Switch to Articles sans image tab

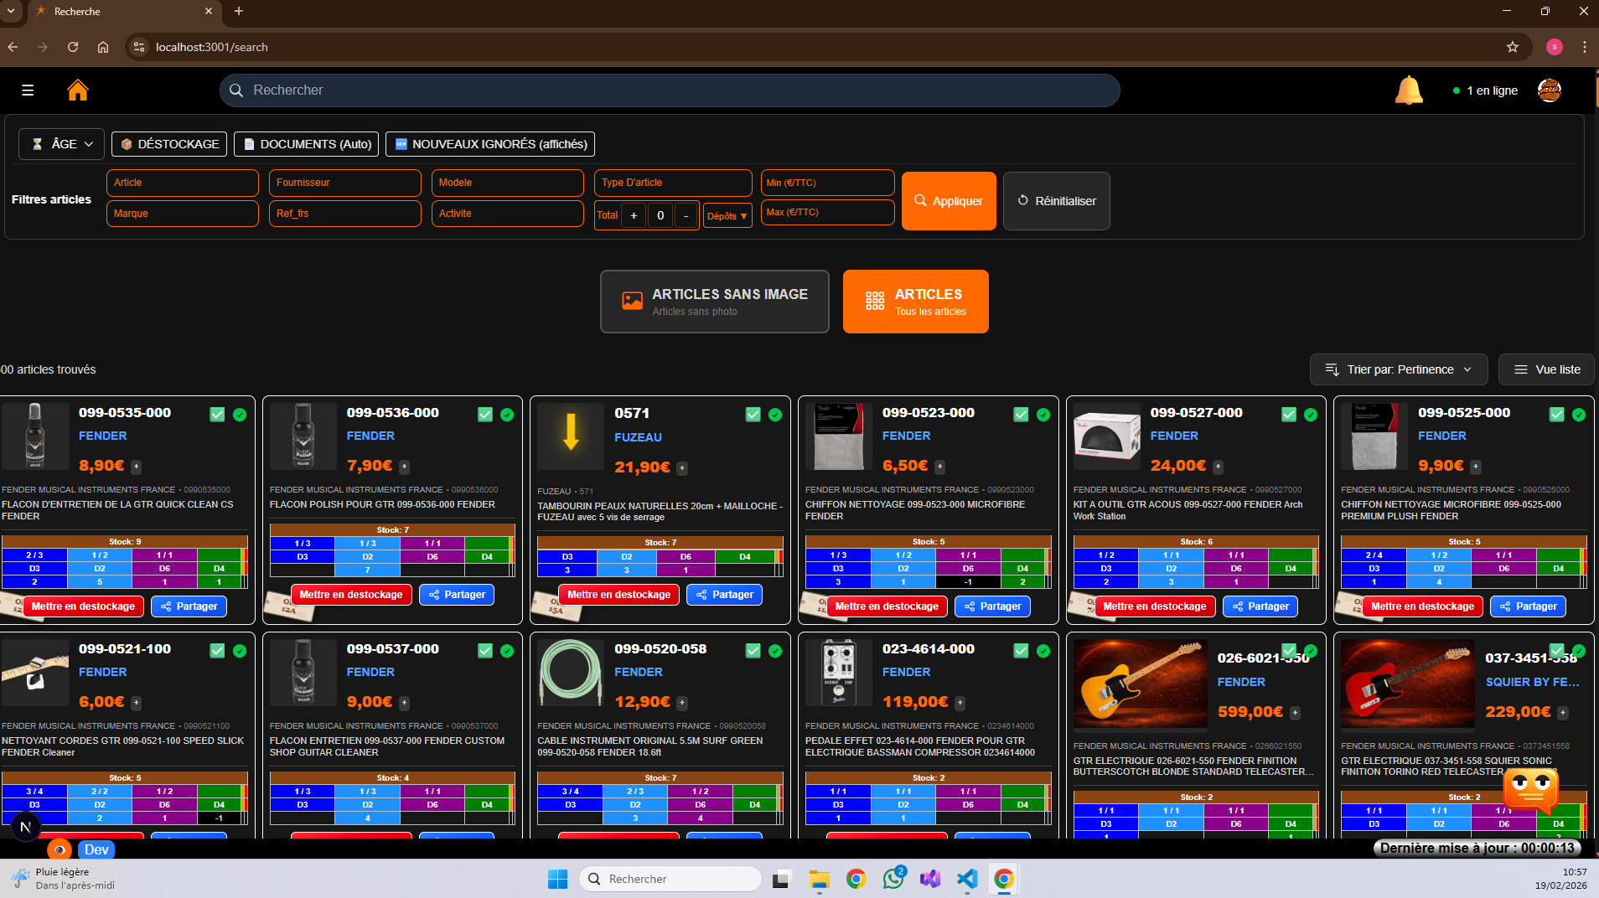714,302
